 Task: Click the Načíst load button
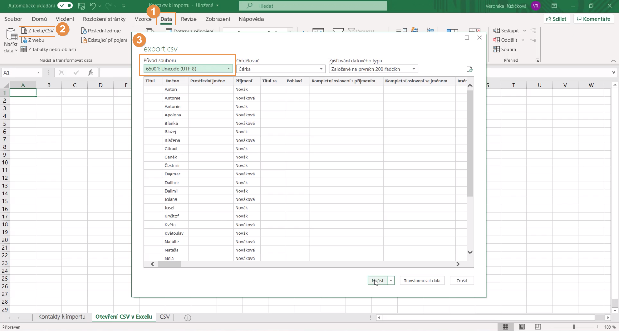378,281
